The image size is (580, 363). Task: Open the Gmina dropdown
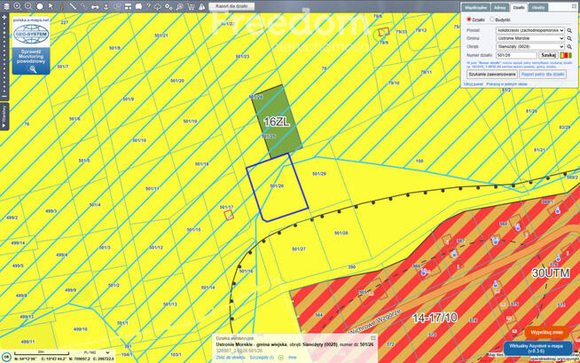tap(529, 39)
